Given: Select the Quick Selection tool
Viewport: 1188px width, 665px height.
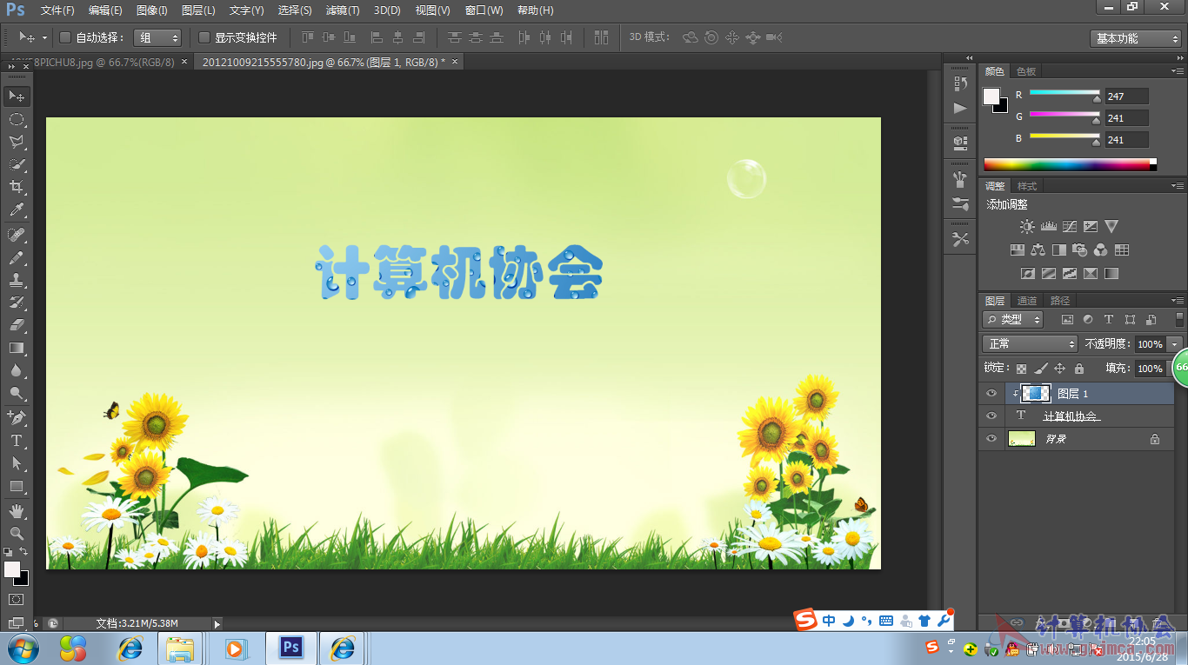Looking at the screenshot, I should point(17,164).
